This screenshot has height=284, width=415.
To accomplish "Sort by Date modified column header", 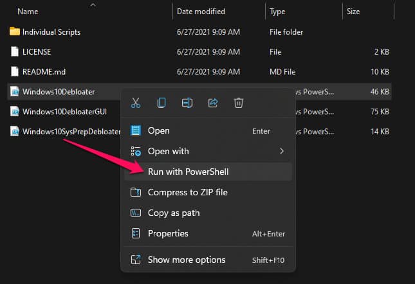I will [x=201, y=12].
